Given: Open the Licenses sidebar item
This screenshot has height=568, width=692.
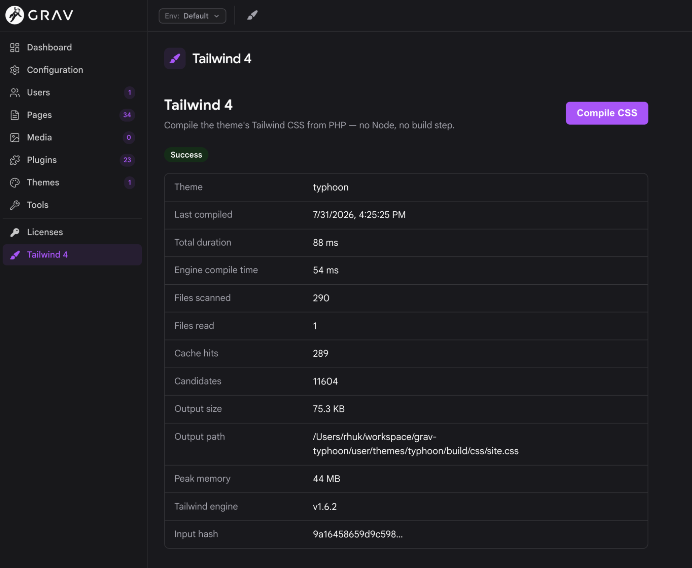Looking at the screenshot, I should click(45, 232).
